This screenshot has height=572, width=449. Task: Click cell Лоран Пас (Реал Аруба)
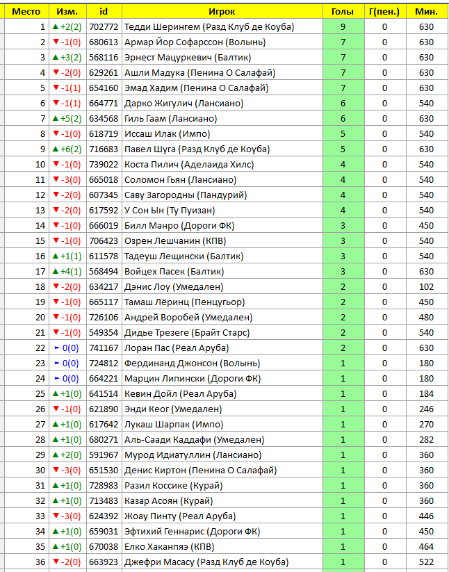pyautogui.click(x=222, y=348)
